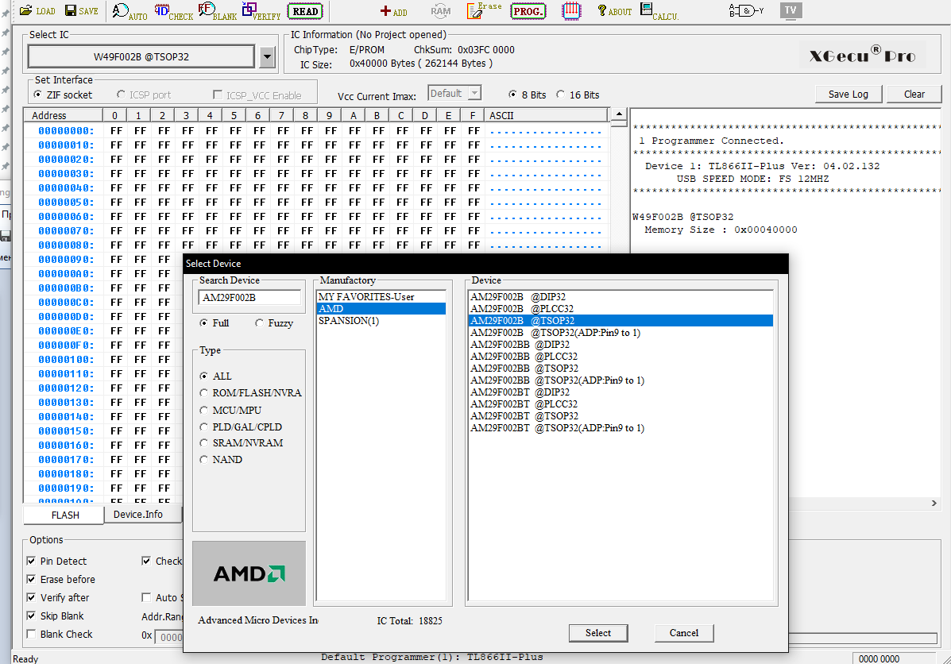The image size is (951, 664).
Task: Select the Full search mode
Action: click(214, 323)
